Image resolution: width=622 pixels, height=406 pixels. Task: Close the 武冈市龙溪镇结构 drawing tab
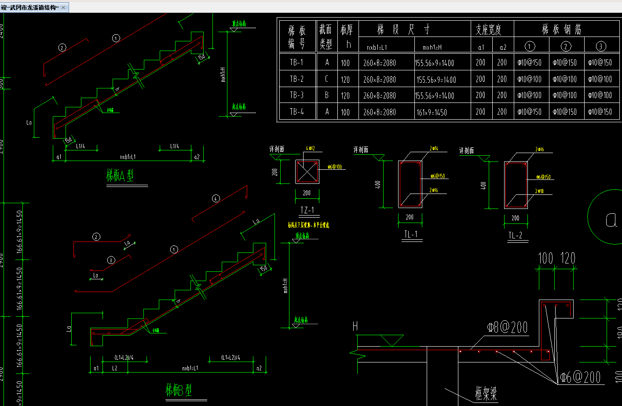(x=63, y=7)
